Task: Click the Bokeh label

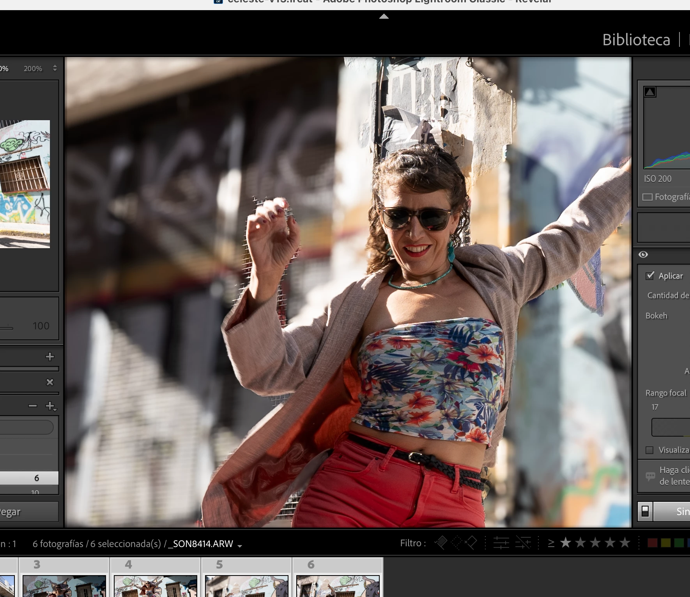Action: pos(656,316)
